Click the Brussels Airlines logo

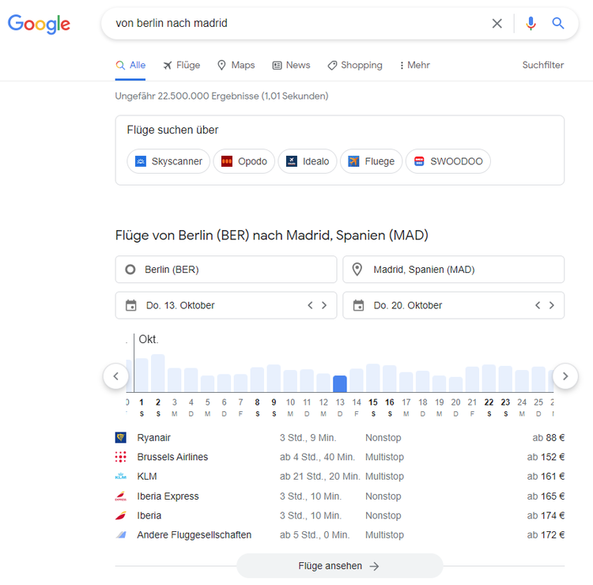click(121, 457)
